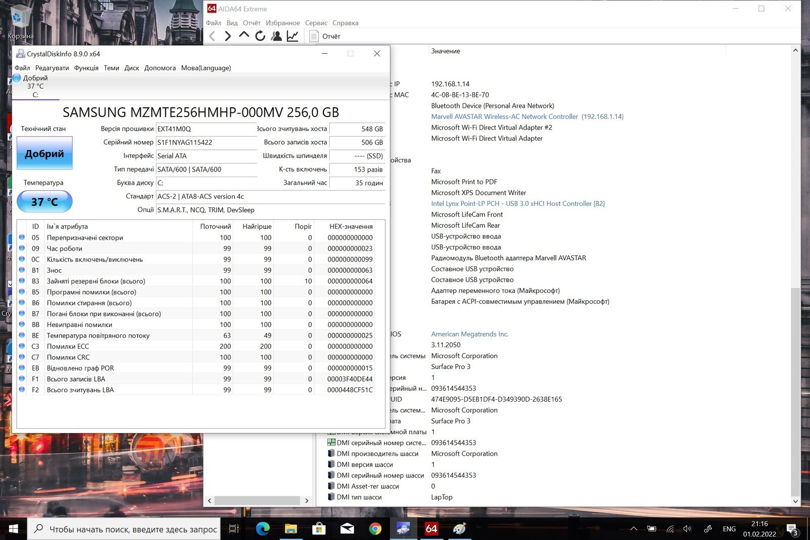
Task: Click AIDA64 tree pane horizontal scrollbar thumb
Action: (258, 501)
